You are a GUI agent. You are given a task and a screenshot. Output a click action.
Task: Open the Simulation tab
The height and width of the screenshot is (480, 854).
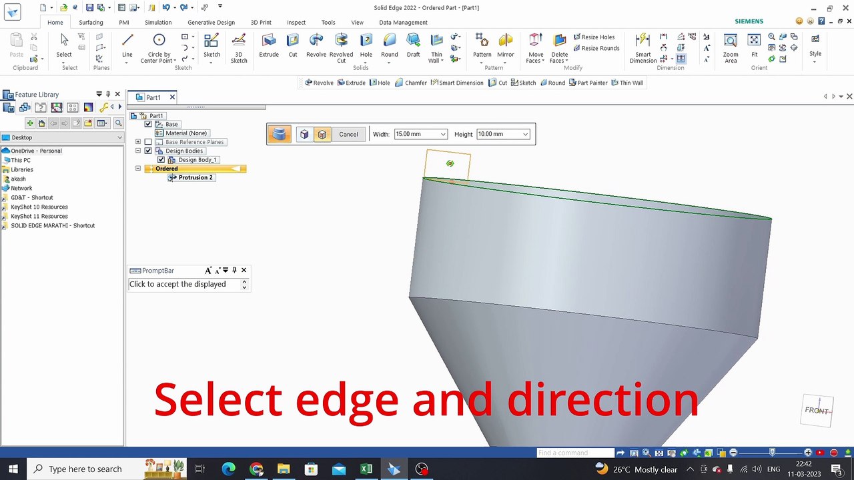[x=158, y=23]
